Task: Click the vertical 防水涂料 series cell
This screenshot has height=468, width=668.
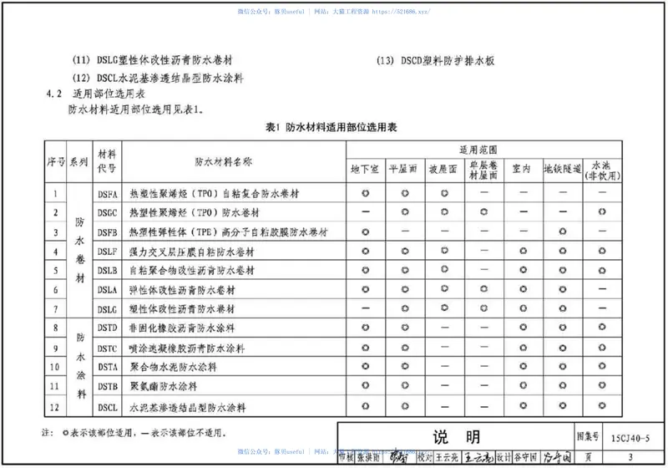Action: click(80, 366)
